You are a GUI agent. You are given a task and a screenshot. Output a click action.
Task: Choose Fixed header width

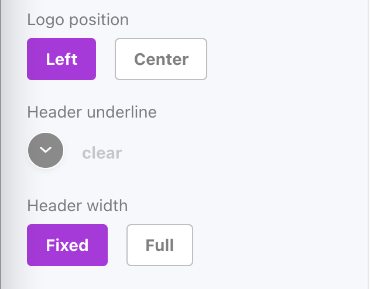pos(67,245)
